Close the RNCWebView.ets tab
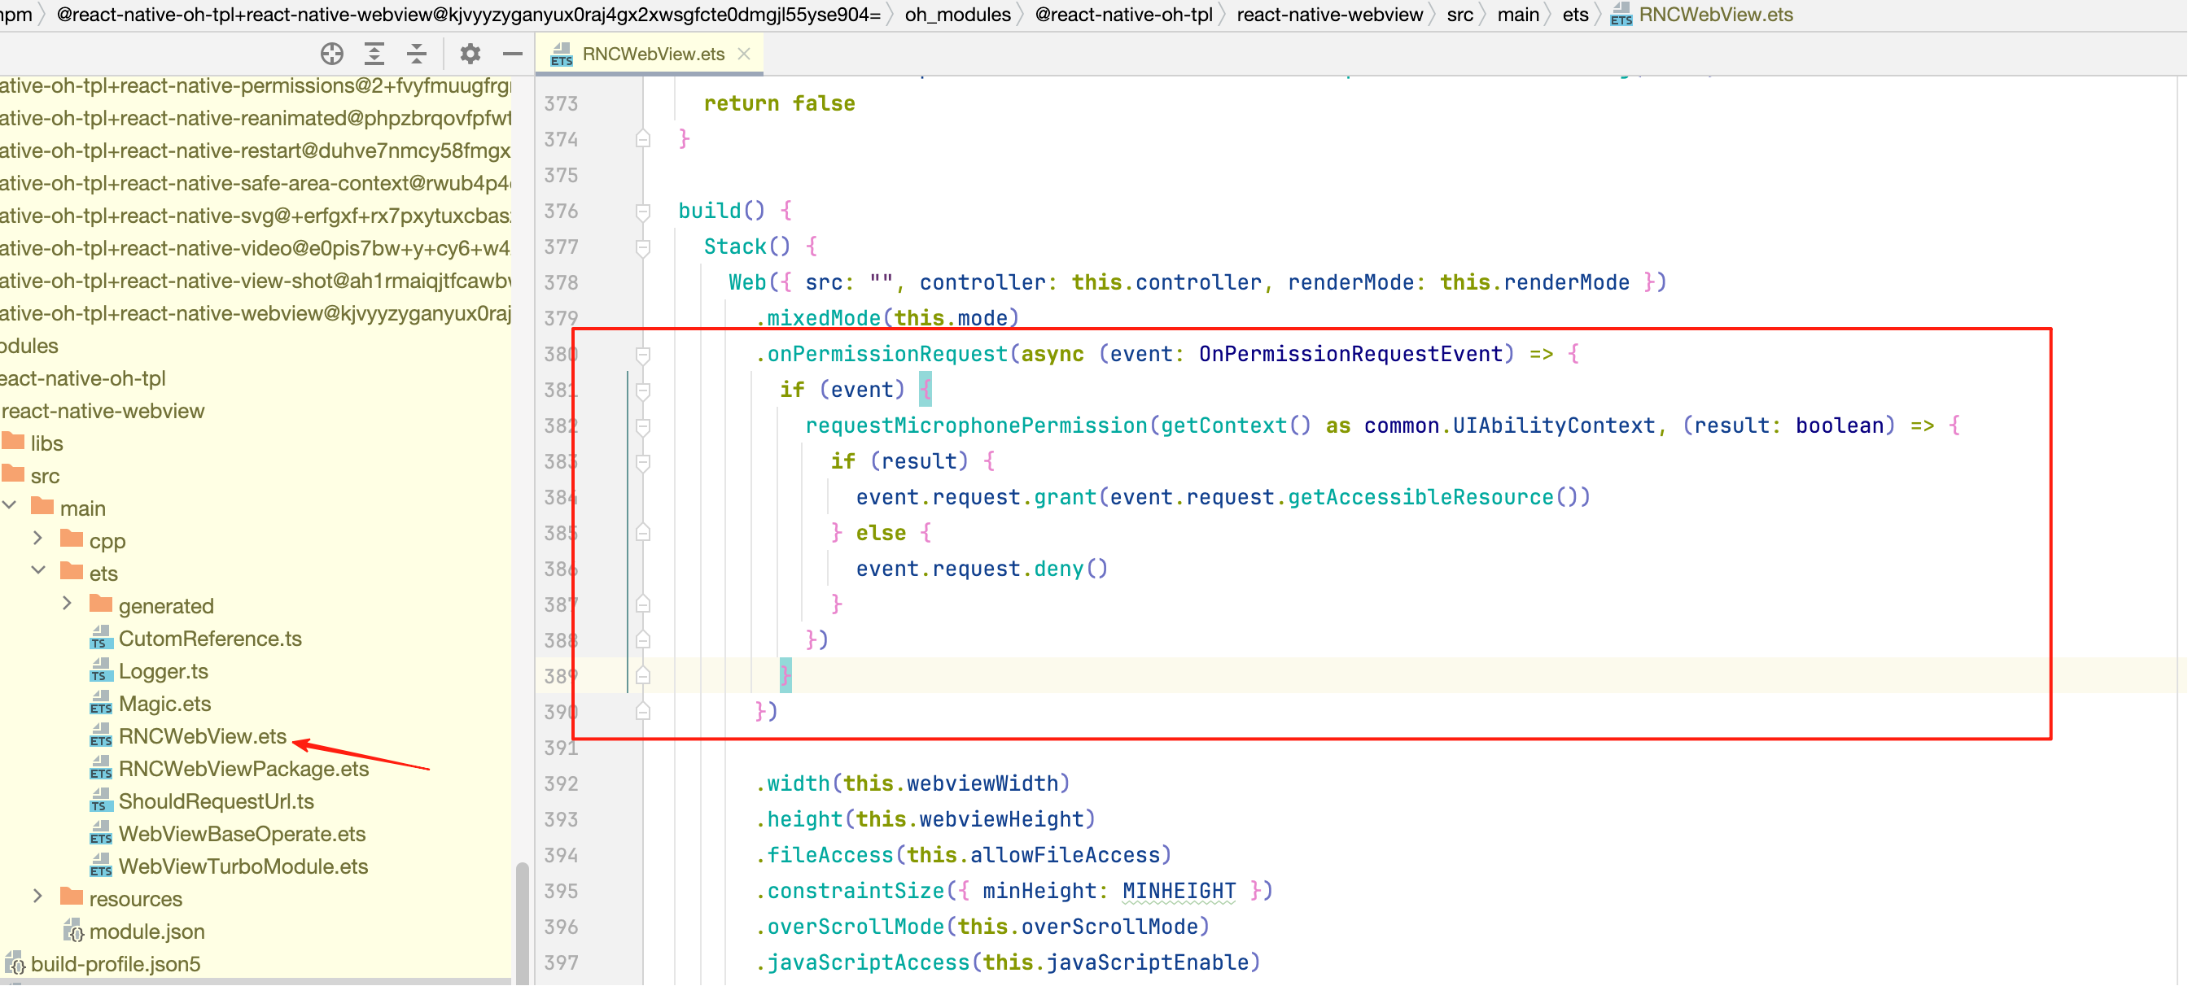The image size is (2188, 986). point(744,55)
